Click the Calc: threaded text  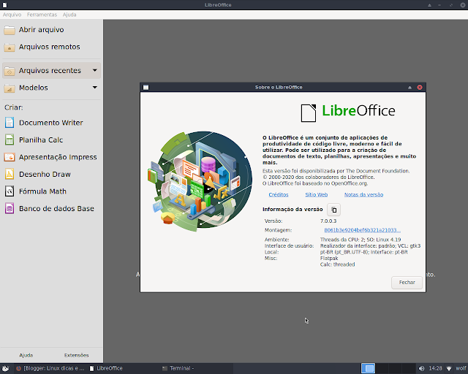click(338, 264)
